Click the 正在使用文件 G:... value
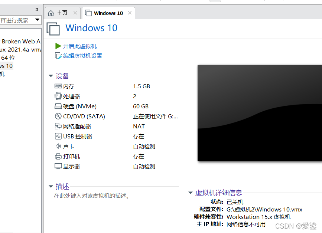 click(156, 116)
